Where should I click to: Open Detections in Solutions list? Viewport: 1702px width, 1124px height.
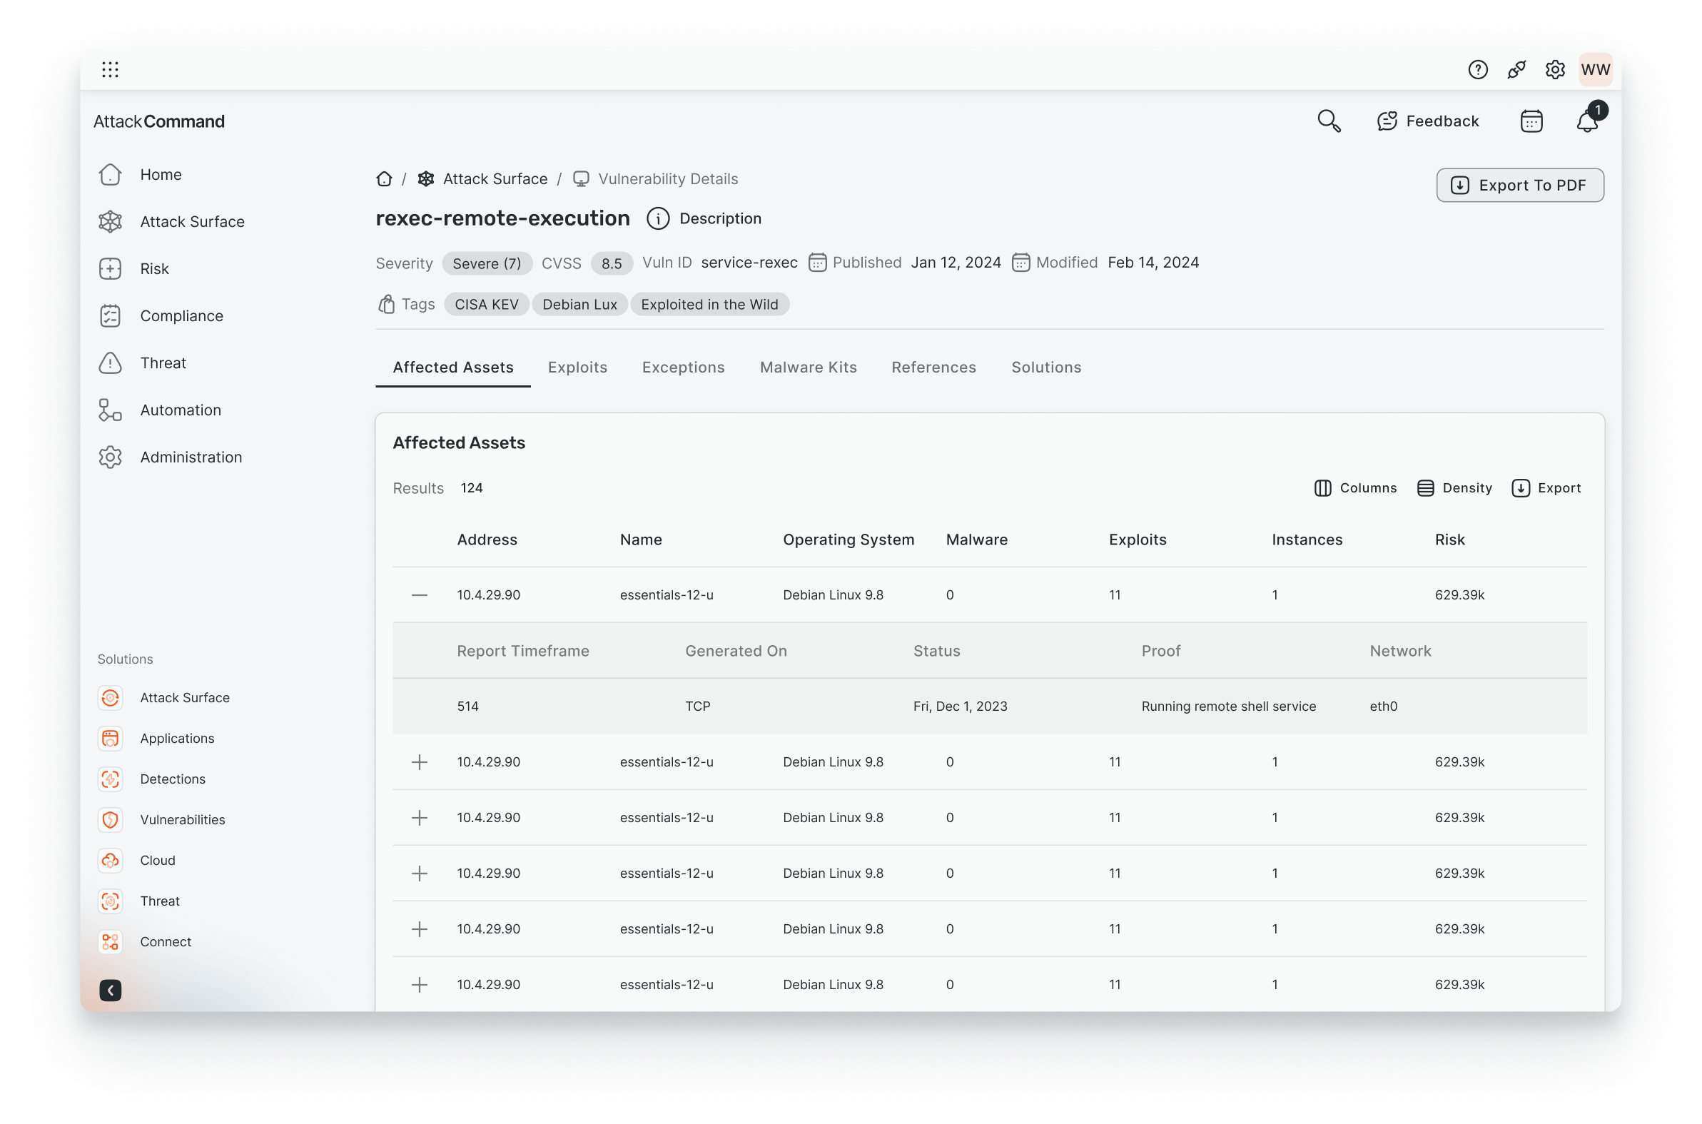(x=172, y=779)
